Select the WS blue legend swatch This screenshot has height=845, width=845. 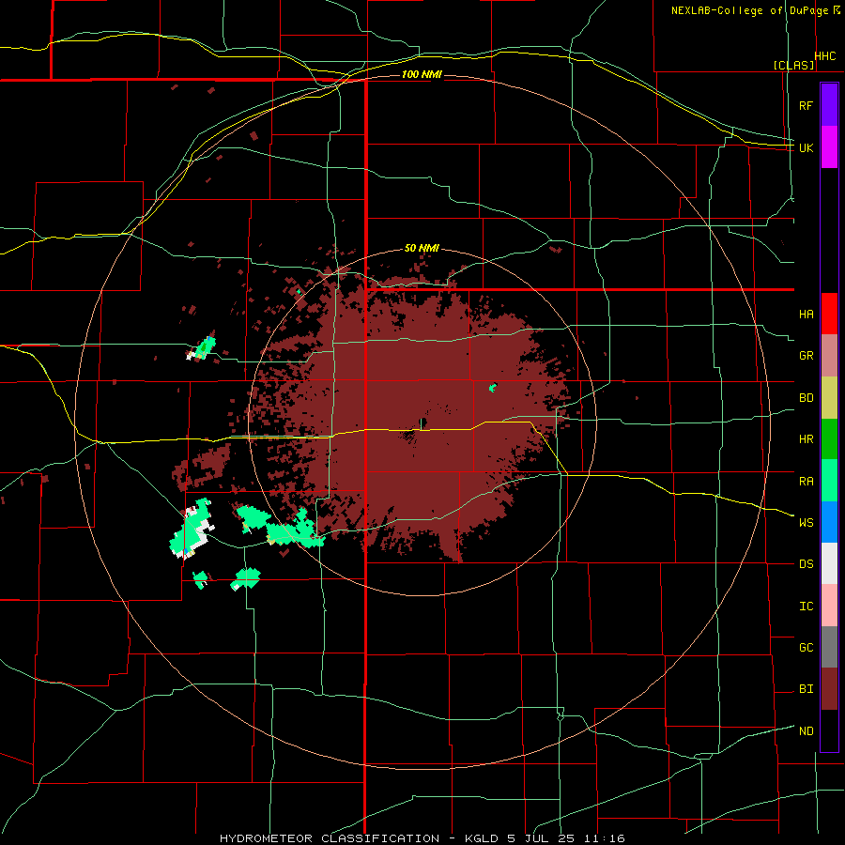[829, 522]
